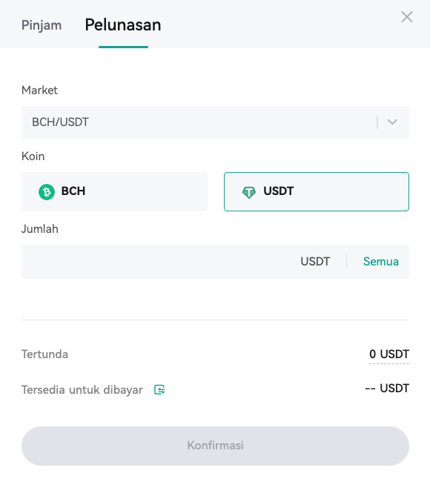The height and width of the screenshot is (482, 430).
Task: Close the repayment dialog with the X
Action: [406, 17]
